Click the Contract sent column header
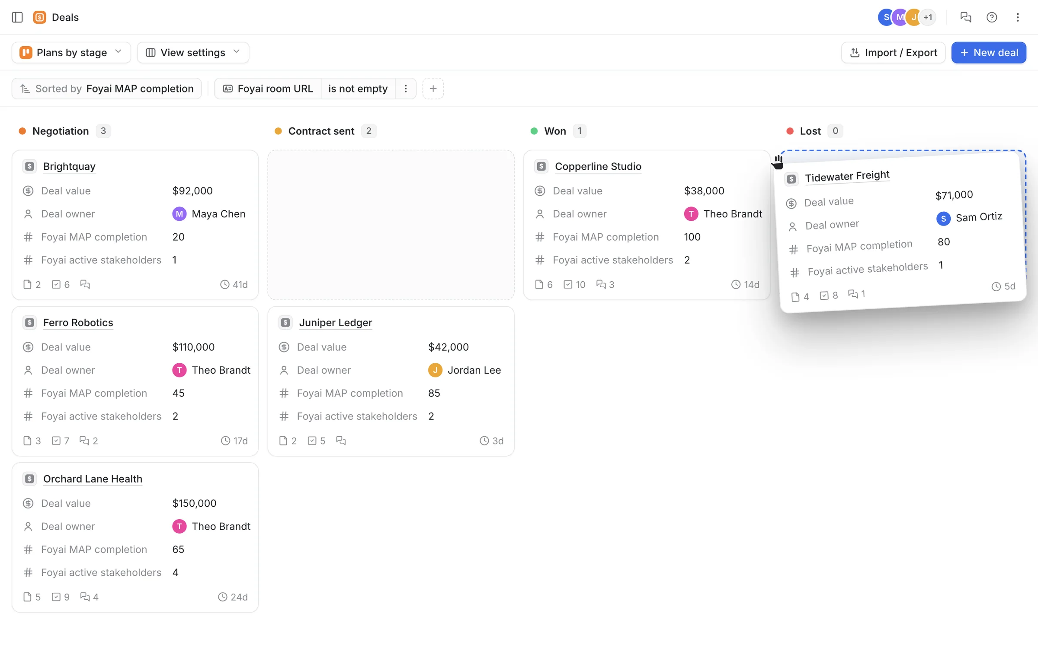The width and height of the screenshot is (1038, 648). point(321,131)
